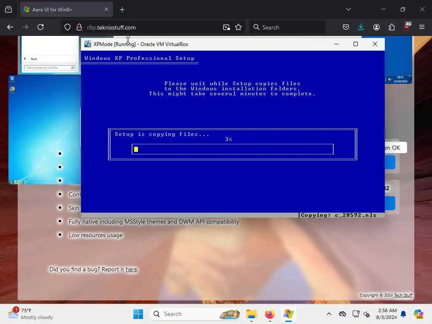The width and height of the screenshot is (432, 324).
Task: Click 'Windows XP Professional Setup' heading
Action: pos(139,58)
